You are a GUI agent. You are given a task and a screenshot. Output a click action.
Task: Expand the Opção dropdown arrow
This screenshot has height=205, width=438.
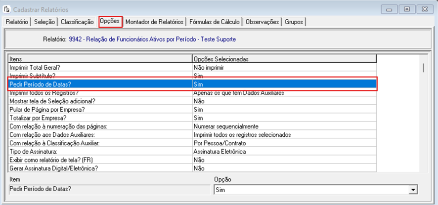(412, 190)
